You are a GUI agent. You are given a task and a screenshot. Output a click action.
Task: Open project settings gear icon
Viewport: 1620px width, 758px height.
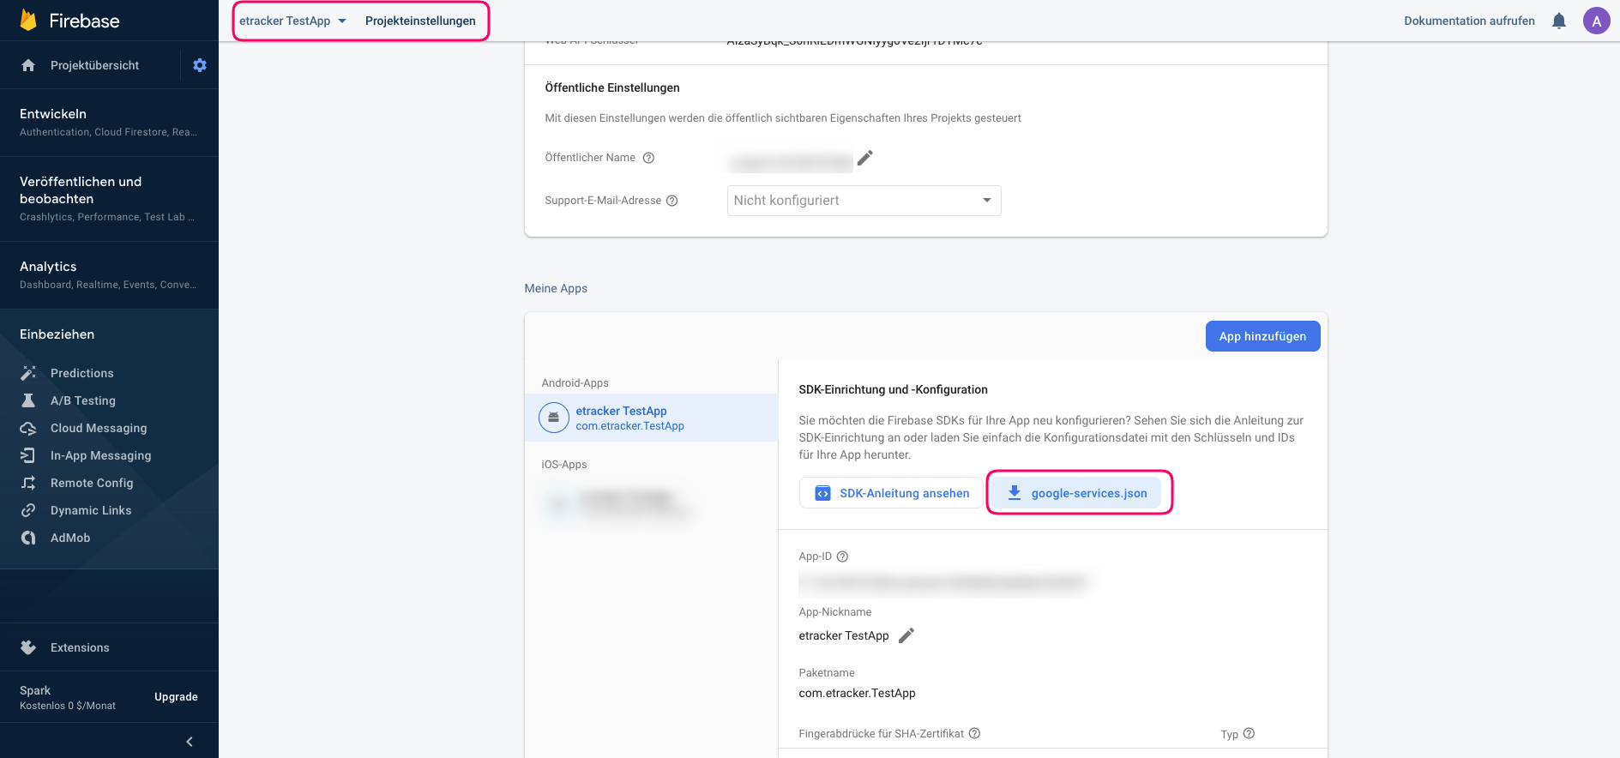(x=200, y=65)
